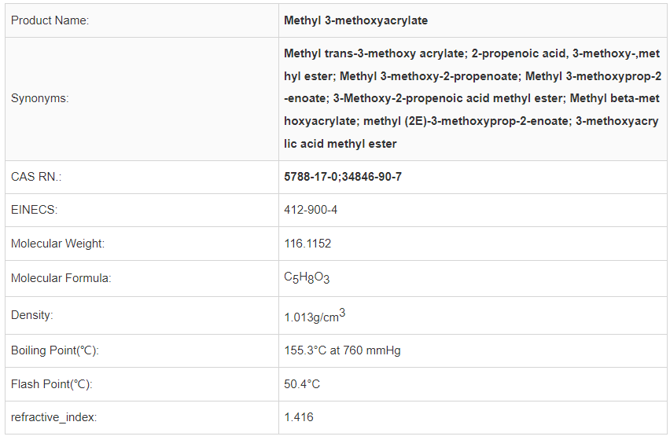The width and height of the screenshot is (670, 440).
Task: Click the Density label cell
Action: pyautogui.click(x=32, y=315)
